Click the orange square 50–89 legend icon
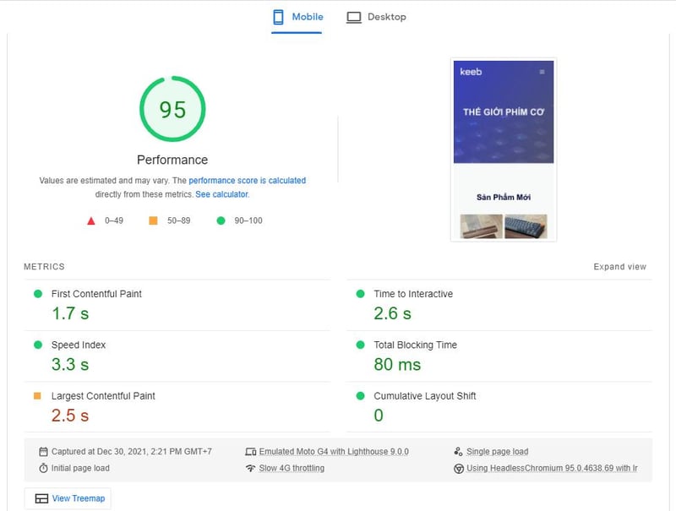 153,220
